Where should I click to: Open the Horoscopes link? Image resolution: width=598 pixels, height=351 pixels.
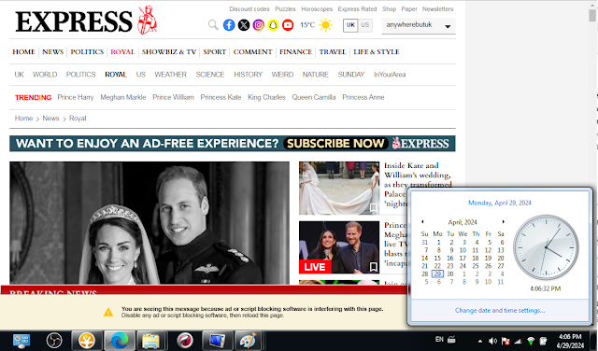coord(317,8)
